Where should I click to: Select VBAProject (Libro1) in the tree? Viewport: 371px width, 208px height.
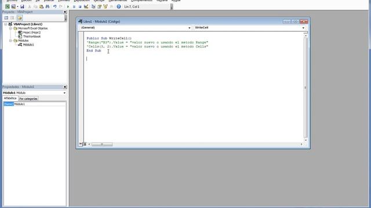coord(28,24)
